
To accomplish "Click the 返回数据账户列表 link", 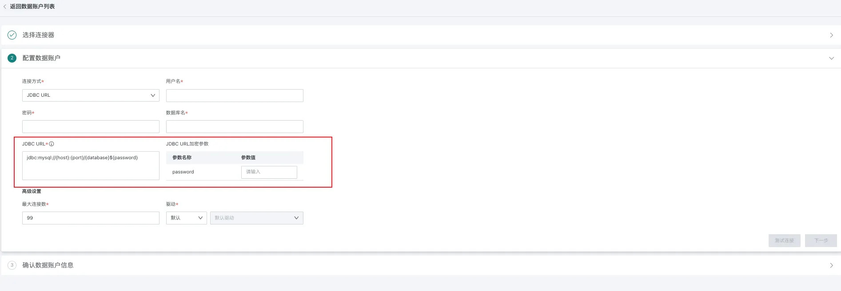I will point(32,7).
